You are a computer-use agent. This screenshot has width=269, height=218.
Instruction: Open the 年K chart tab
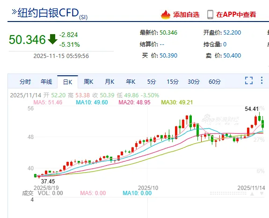pyautogui.click(x=131, y=82)
